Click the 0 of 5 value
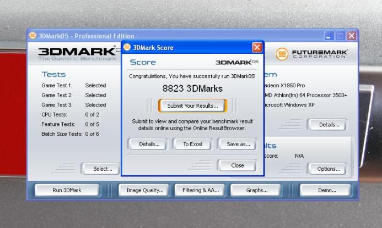Viewport: 382px width, 228px height. pos(92,124)
